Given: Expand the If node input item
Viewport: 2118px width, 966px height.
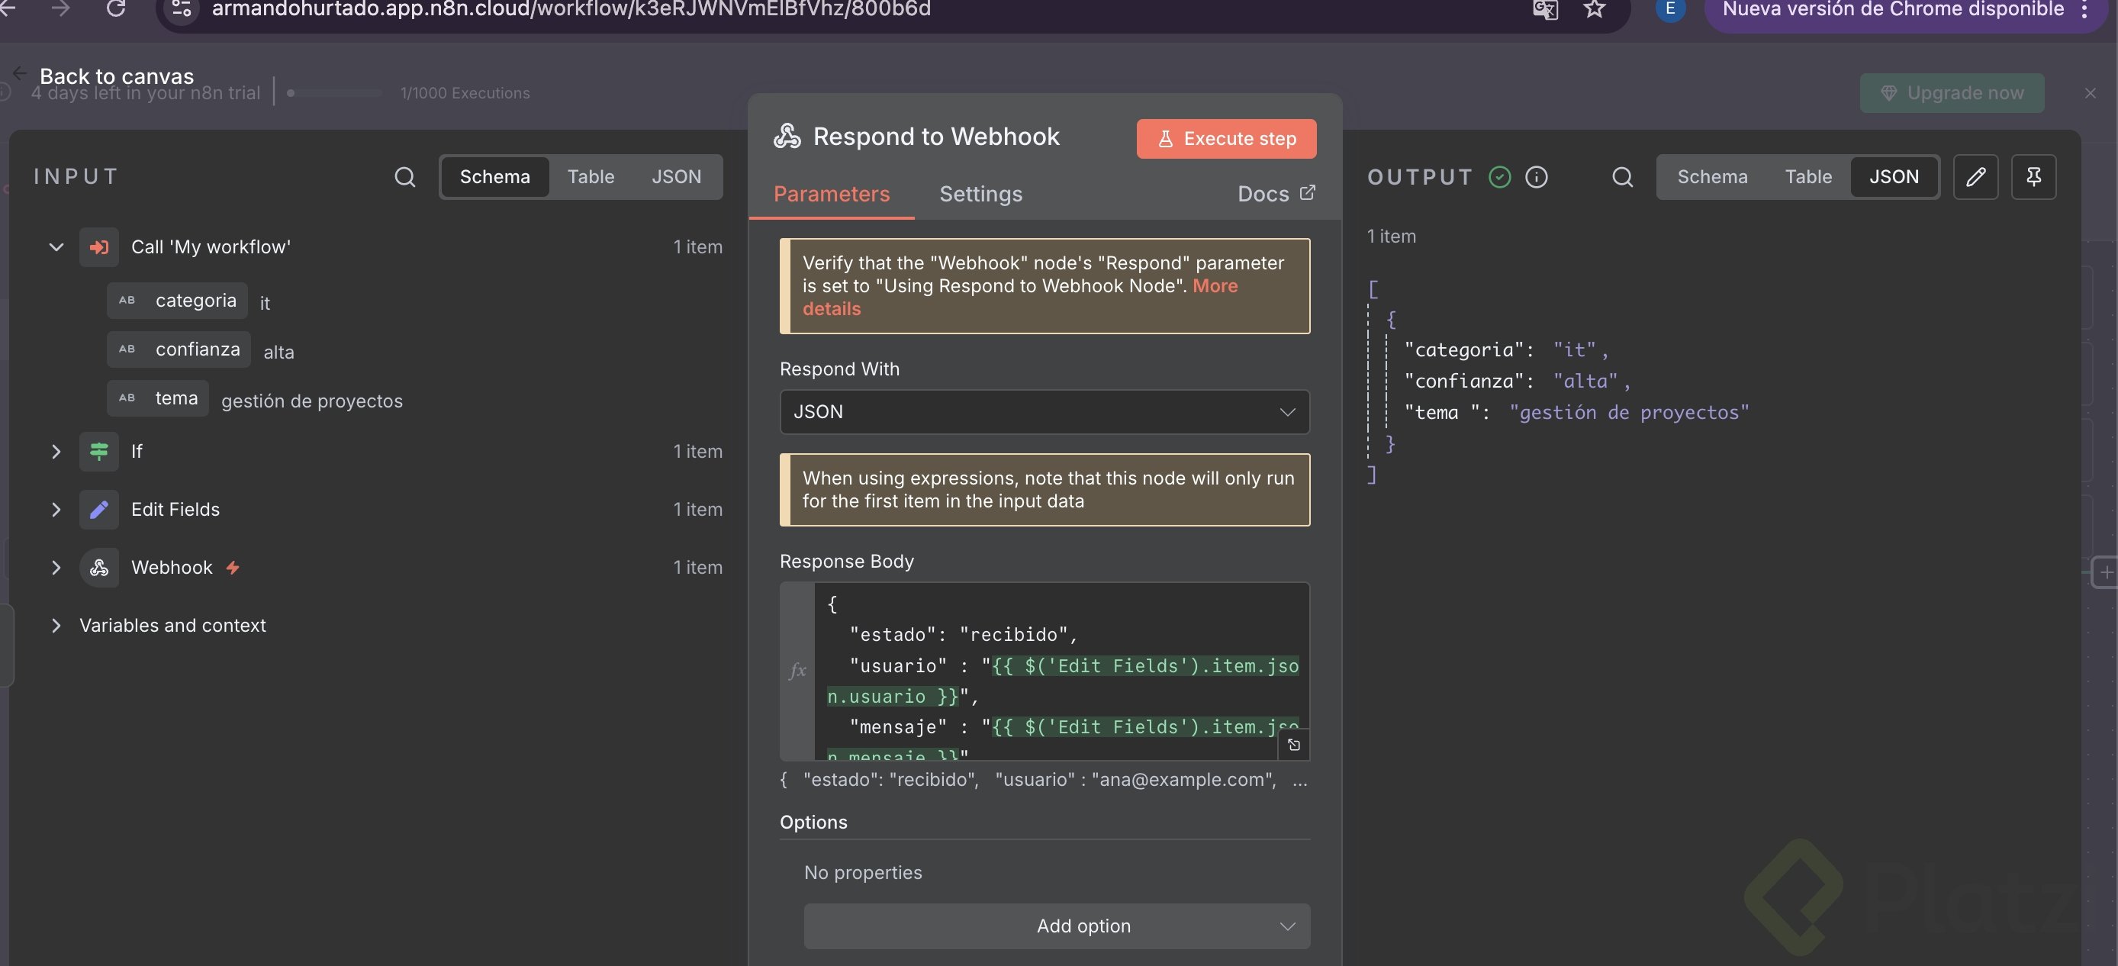Looking at the screenshot, I should click(56, 452).
